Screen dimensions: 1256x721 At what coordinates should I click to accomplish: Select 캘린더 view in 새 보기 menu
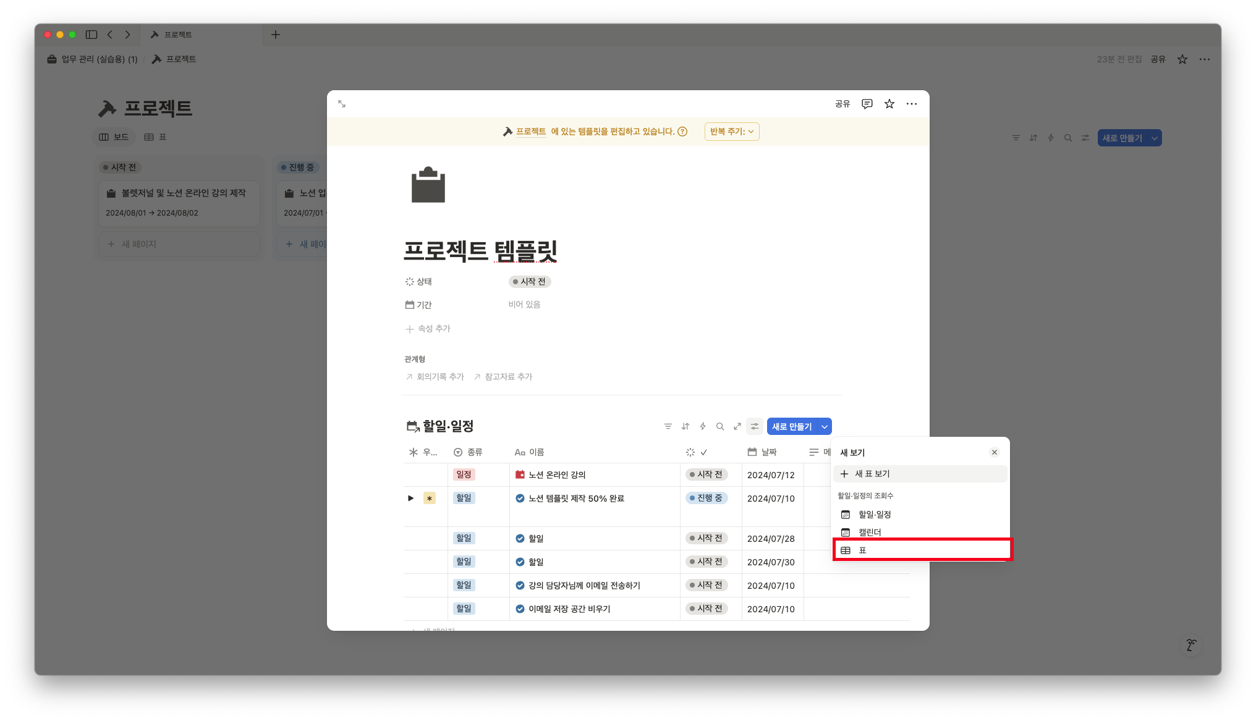869,532
